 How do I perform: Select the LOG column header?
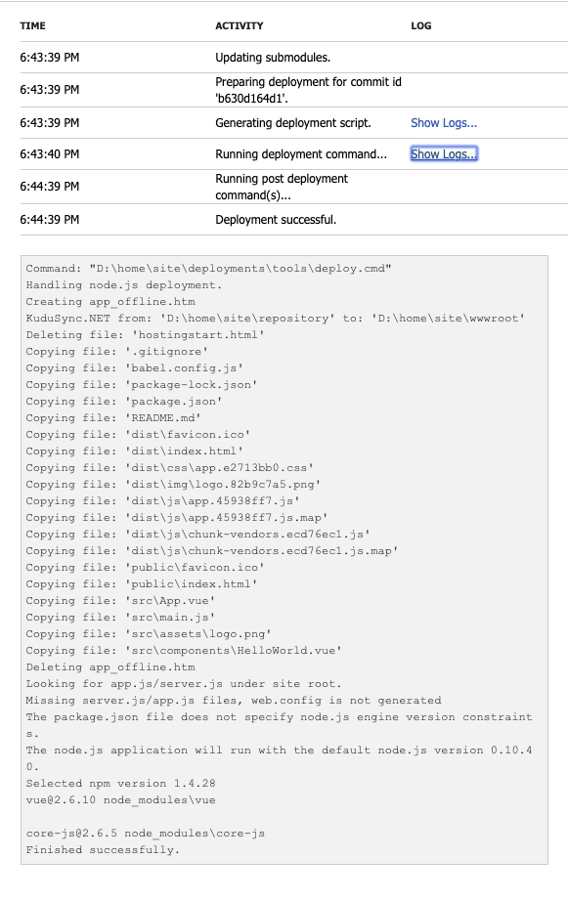[420, 25]
